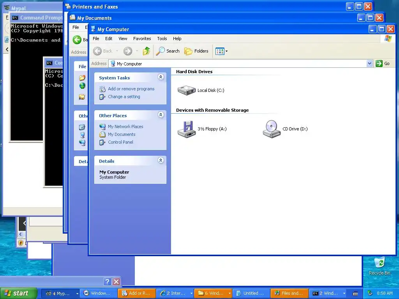The width and height of the screenshot is (399, 299).
Task: Collapse the System Tasks panel
Action: [161, 77]
